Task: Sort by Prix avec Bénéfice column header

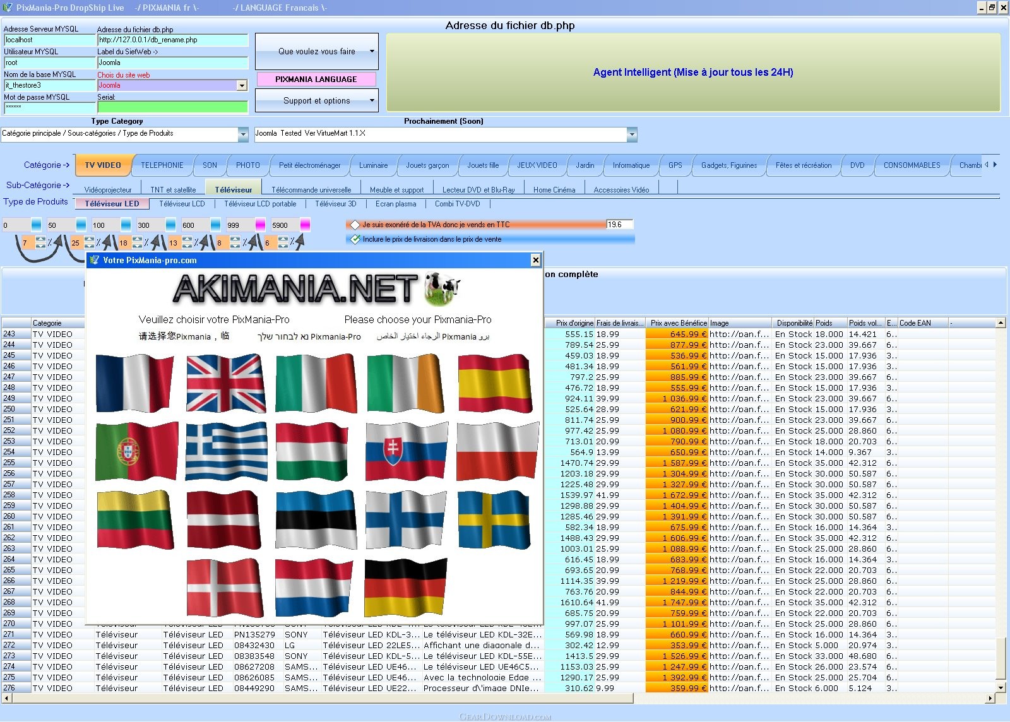Action: pos(677,323)
